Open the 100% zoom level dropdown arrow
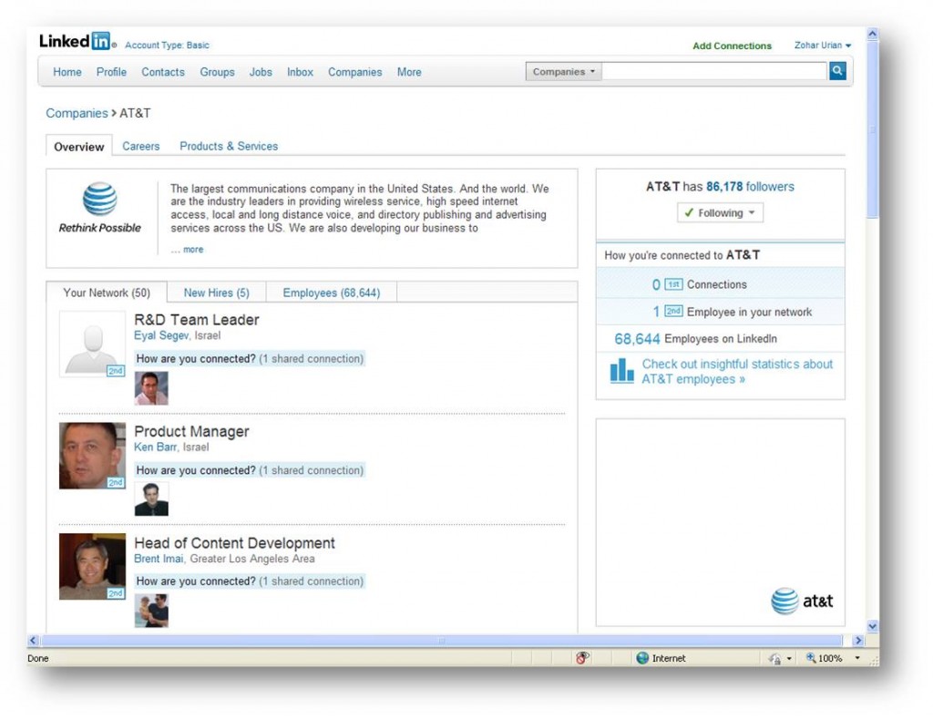 (x=857, y=658)
